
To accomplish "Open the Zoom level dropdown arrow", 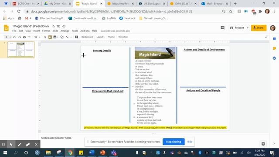I will [x=40, y=37].
